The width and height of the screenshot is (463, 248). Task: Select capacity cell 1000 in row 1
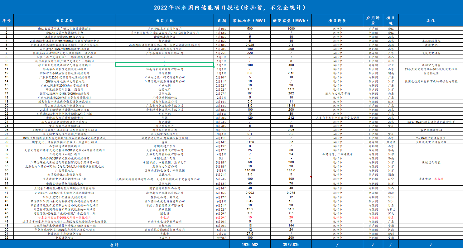pos(291,29)
